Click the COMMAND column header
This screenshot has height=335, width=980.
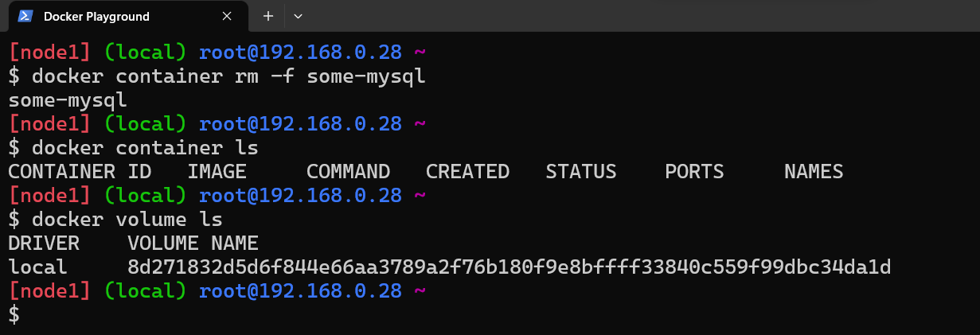pos(348,172)
